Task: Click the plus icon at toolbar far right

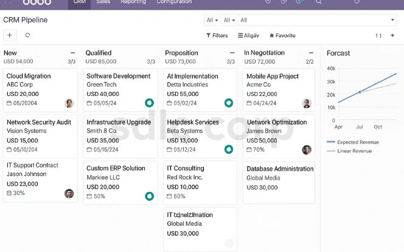Action: coord(392,35)
